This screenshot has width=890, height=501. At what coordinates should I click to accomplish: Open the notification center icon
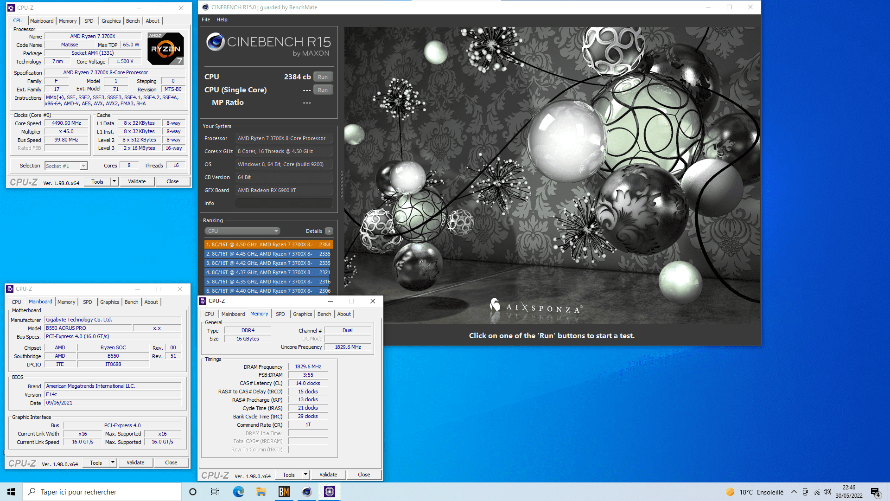[x=875, y=492]
